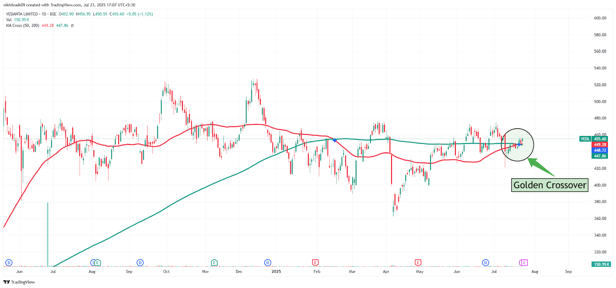Click the red 449.28 price axis tag

tap(600, 145)
